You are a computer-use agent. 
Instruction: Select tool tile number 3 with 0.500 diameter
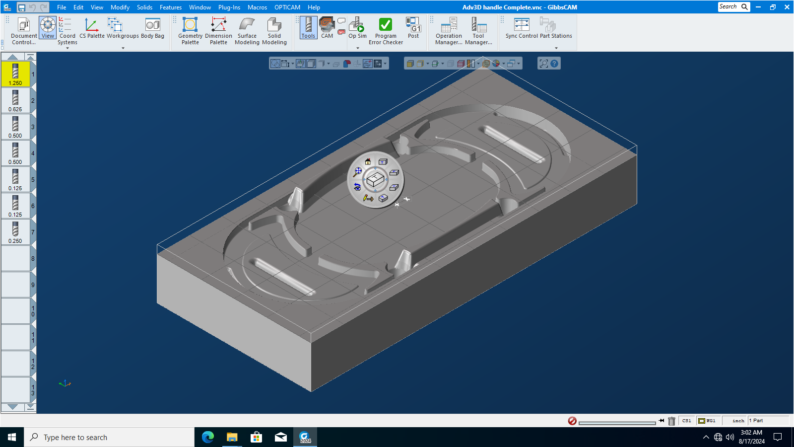15,127
